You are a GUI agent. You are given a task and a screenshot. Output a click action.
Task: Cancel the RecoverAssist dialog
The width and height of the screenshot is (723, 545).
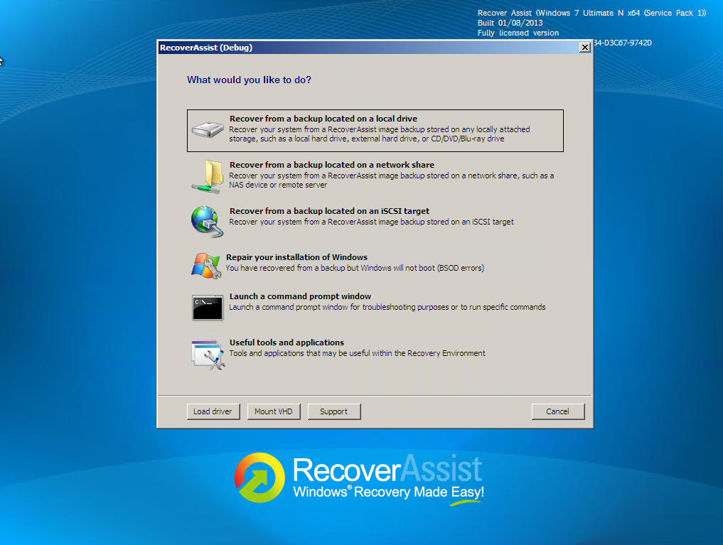click(x=558, y=411)
